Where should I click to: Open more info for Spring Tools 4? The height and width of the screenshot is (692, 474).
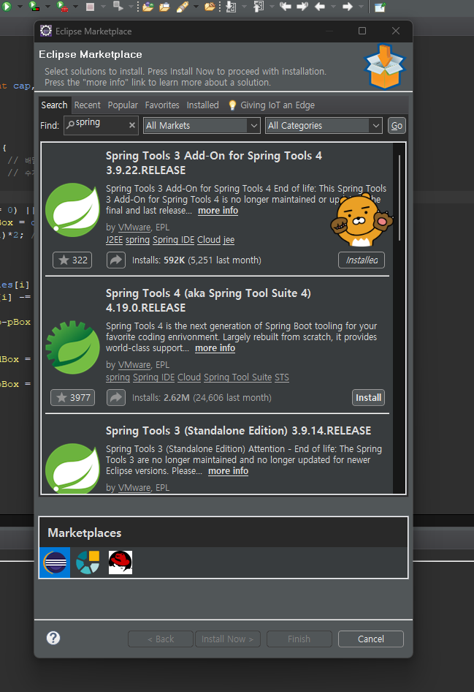(215, 348)
